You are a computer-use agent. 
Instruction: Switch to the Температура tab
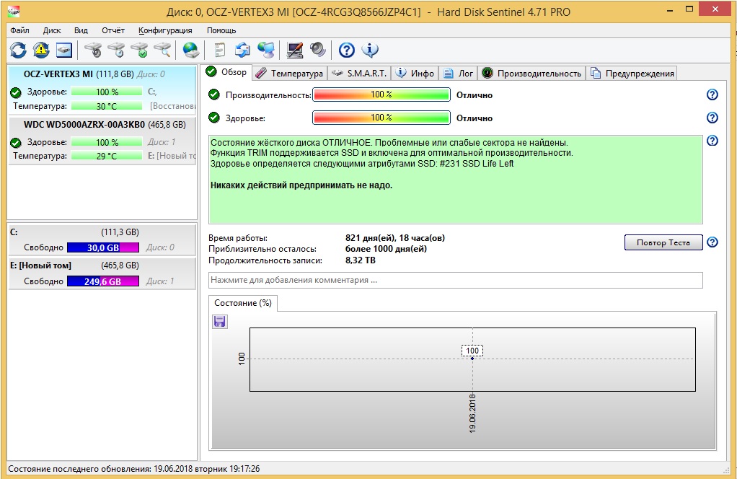pos(290,73)
